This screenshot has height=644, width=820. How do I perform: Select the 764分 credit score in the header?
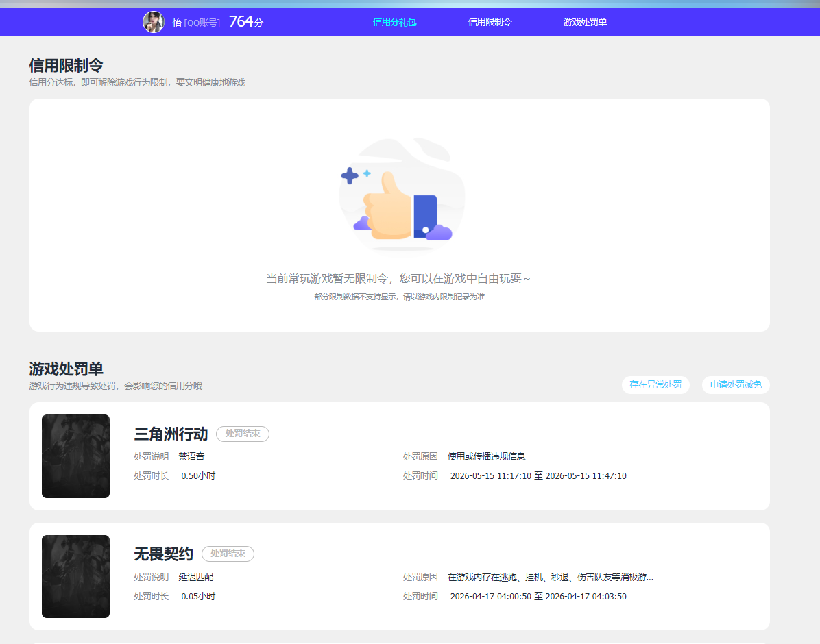[245, 21]
